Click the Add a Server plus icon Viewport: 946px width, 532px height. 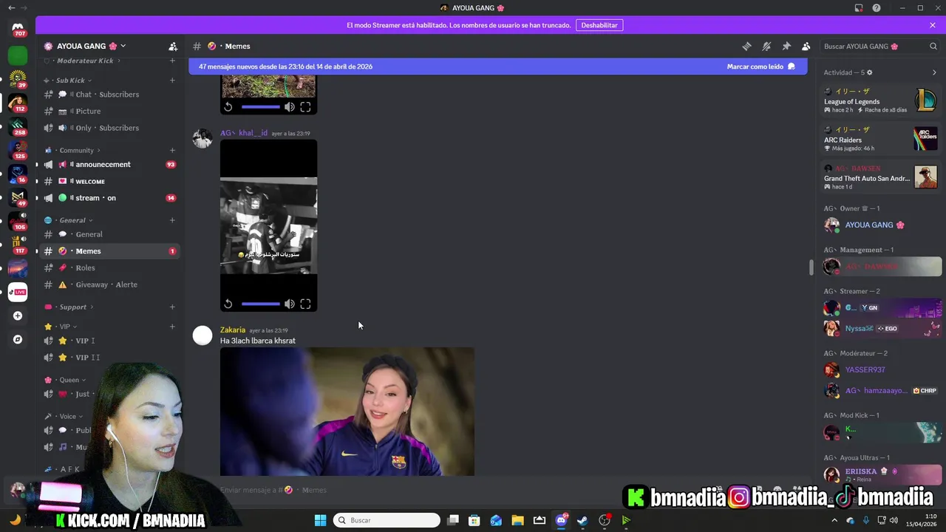[x=18, y=316]
